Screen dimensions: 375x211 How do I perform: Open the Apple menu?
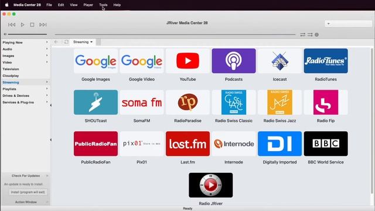pos(6,5)
